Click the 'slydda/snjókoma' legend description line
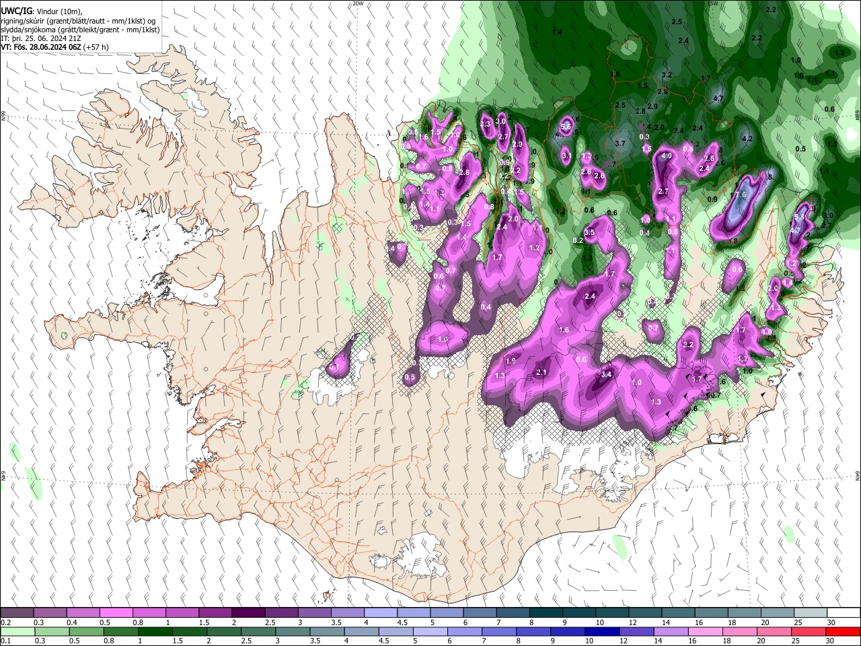 pos(80,30)
